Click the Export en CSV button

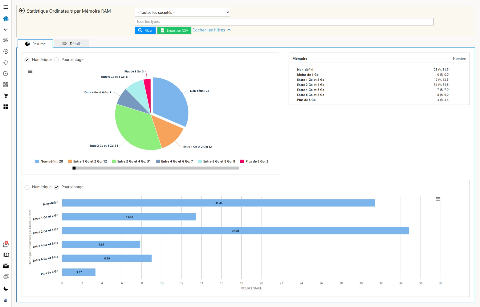coord(174,31)
